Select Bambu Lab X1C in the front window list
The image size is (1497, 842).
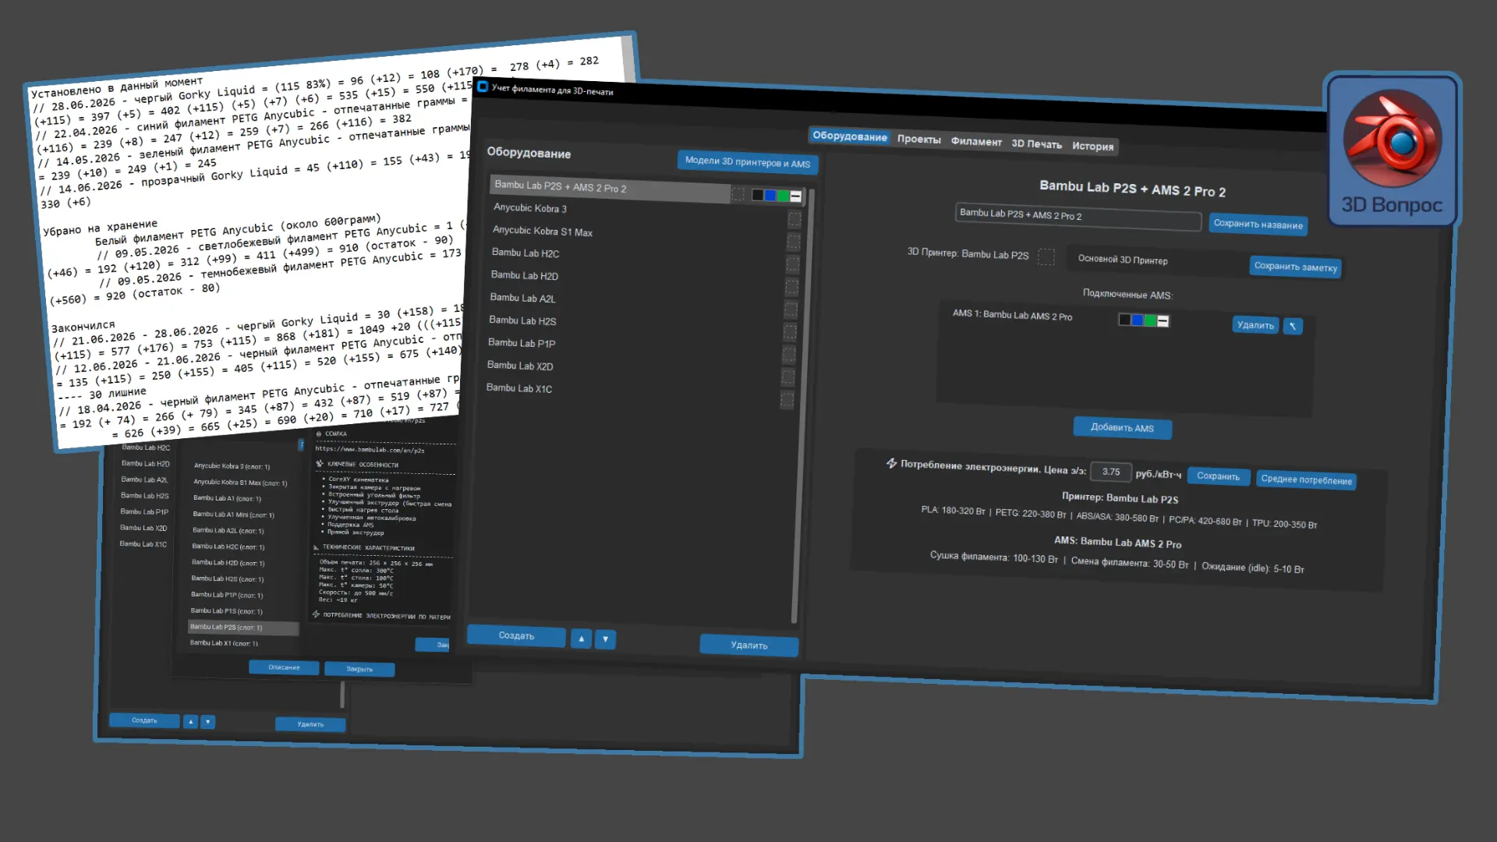tap(519, 388)
